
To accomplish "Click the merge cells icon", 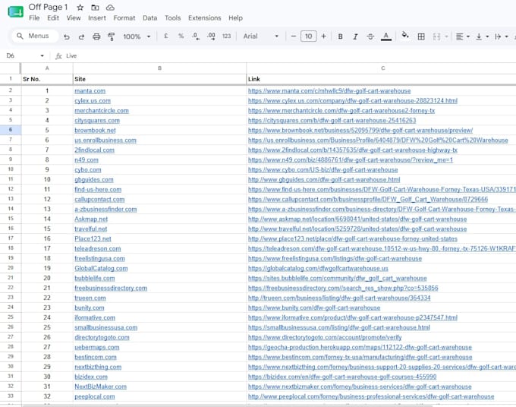I will point(436,36).
